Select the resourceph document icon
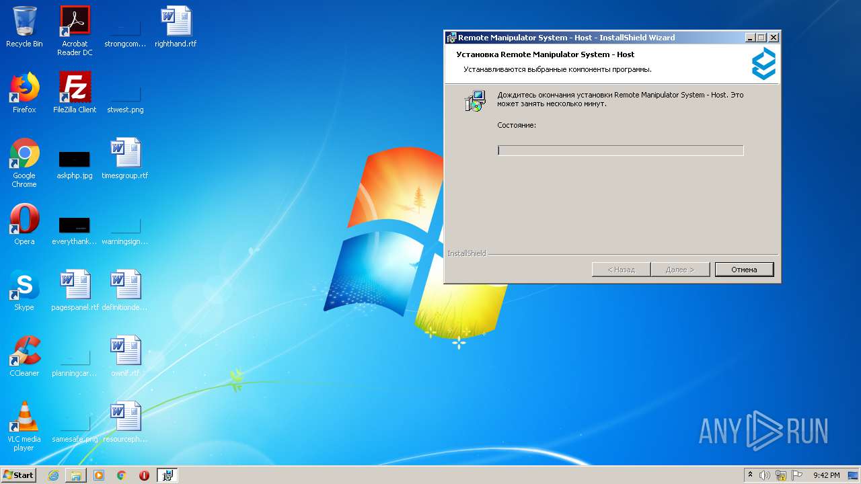The height and width of the screenshot is (484, 861). (x=125, y=422)
